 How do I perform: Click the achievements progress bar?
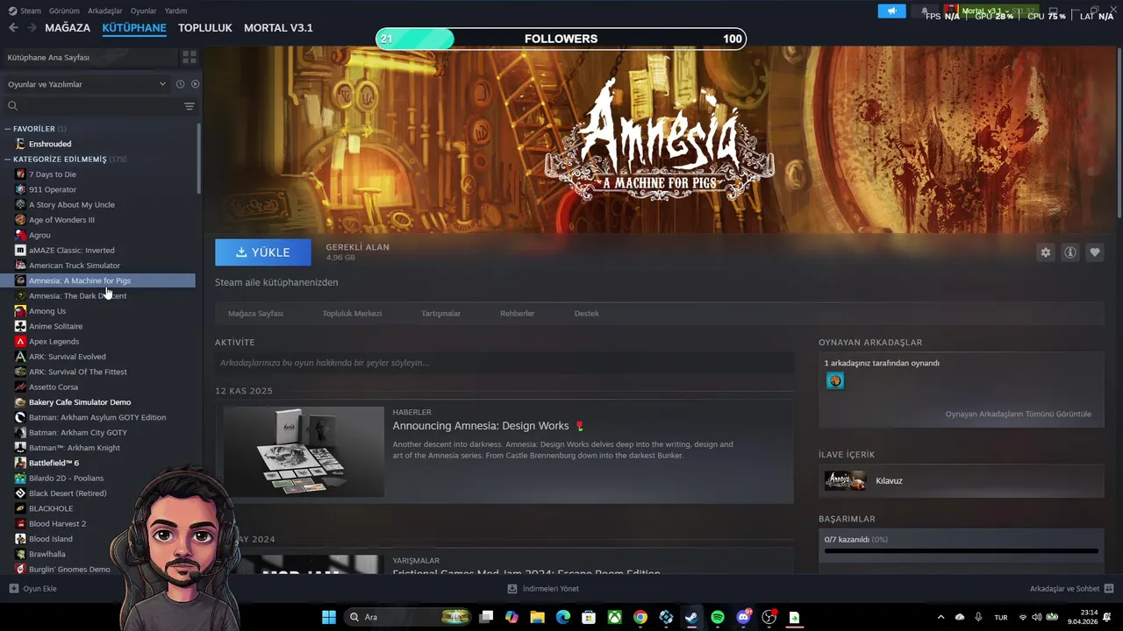[x=961, y=551]
